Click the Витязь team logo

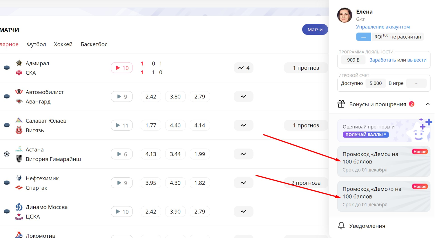click(19, 130)
